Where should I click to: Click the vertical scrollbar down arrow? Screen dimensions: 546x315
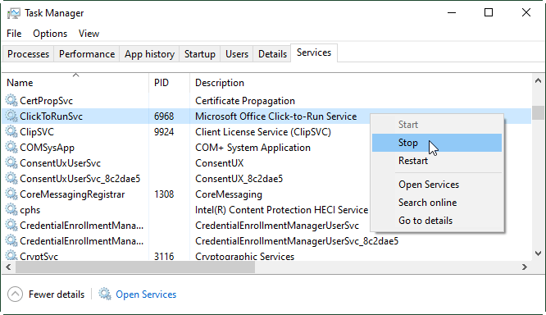[x=538, y=253]
